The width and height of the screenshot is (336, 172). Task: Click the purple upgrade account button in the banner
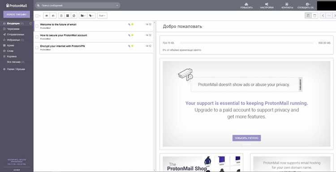246,138
